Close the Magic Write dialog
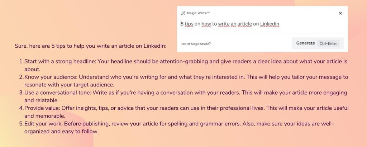Image resolution: width=367 pixels, height=147 pixels. tap(340, 13)
